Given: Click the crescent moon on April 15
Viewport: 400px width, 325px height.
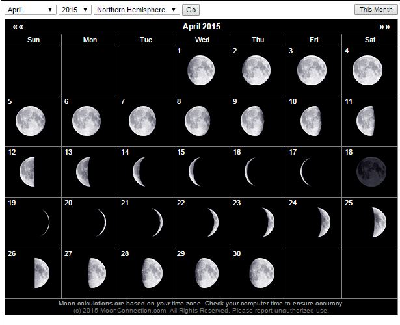Looking at the screenshot, I should point(194,172).
